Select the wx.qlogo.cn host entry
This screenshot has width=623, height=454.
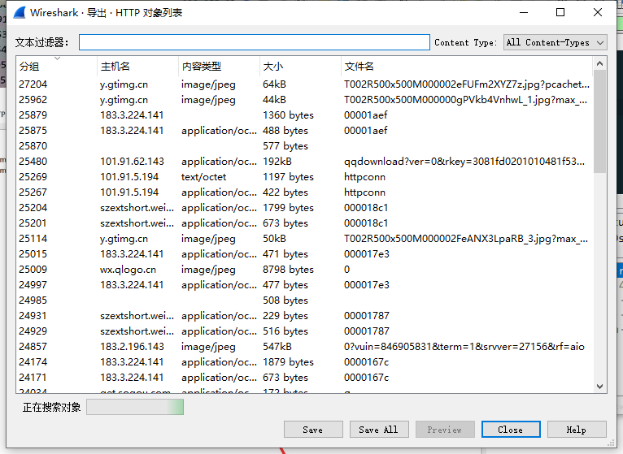coord(128,270)
